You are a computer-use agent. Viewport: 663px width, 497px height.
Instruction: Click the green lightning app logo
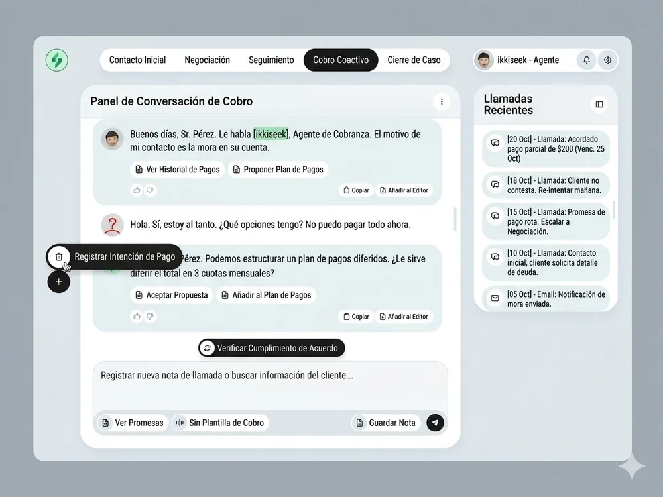point(56,60)
